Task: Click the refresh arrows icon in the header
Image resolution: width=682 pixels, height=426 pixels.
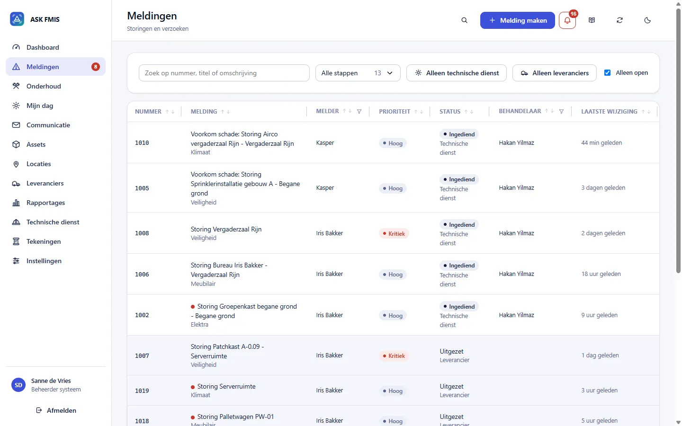Action: [x=619, y=20]
